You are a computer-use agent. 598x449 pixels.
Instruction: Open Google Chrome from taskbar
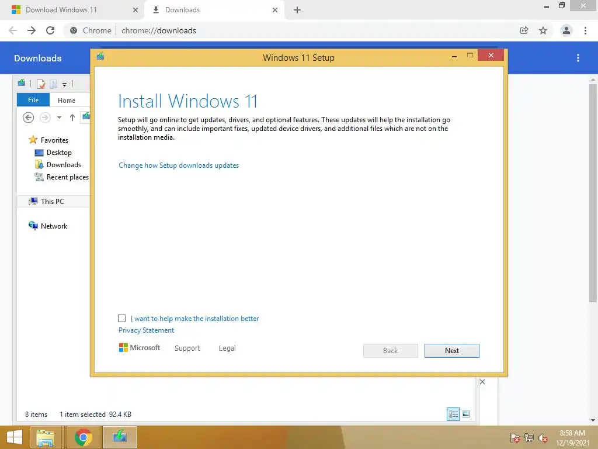tap(84, 437)
